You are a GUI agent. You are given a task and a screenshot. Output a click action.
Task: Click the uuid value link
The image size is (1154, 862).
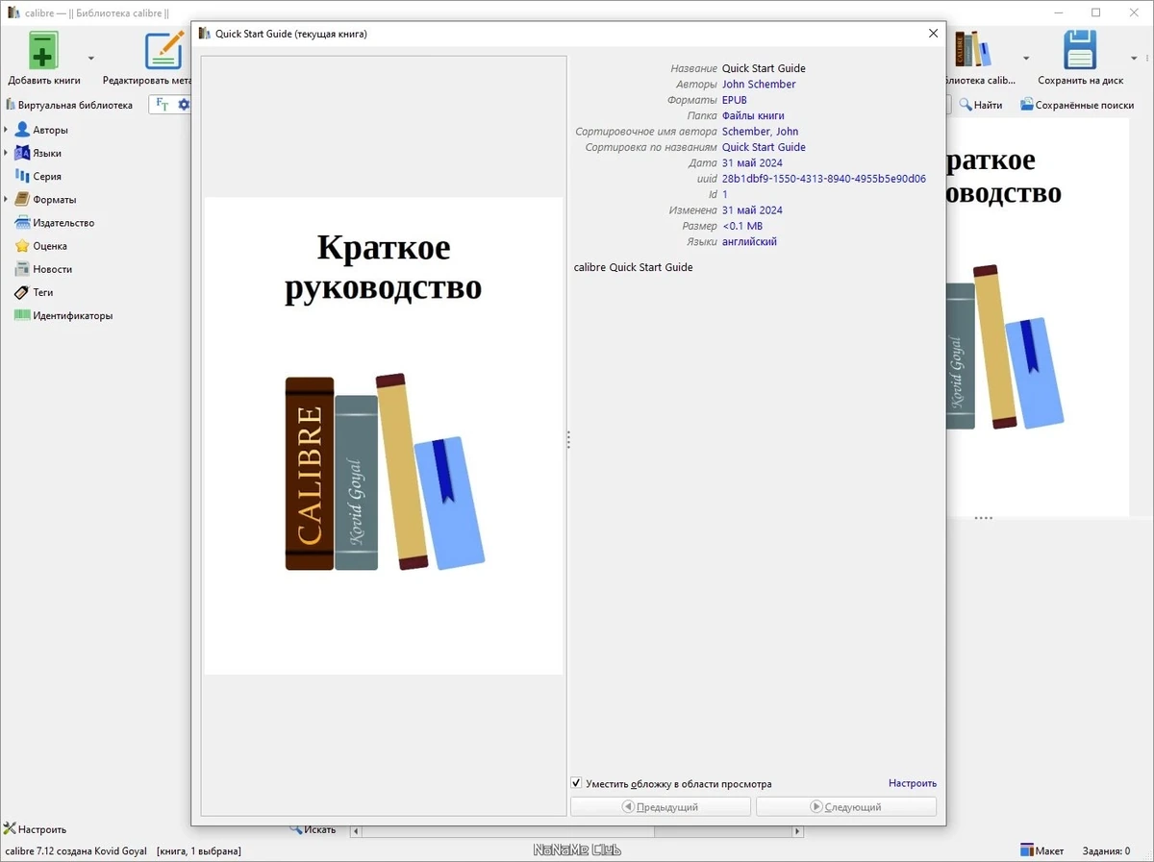[x=824, y=179]
